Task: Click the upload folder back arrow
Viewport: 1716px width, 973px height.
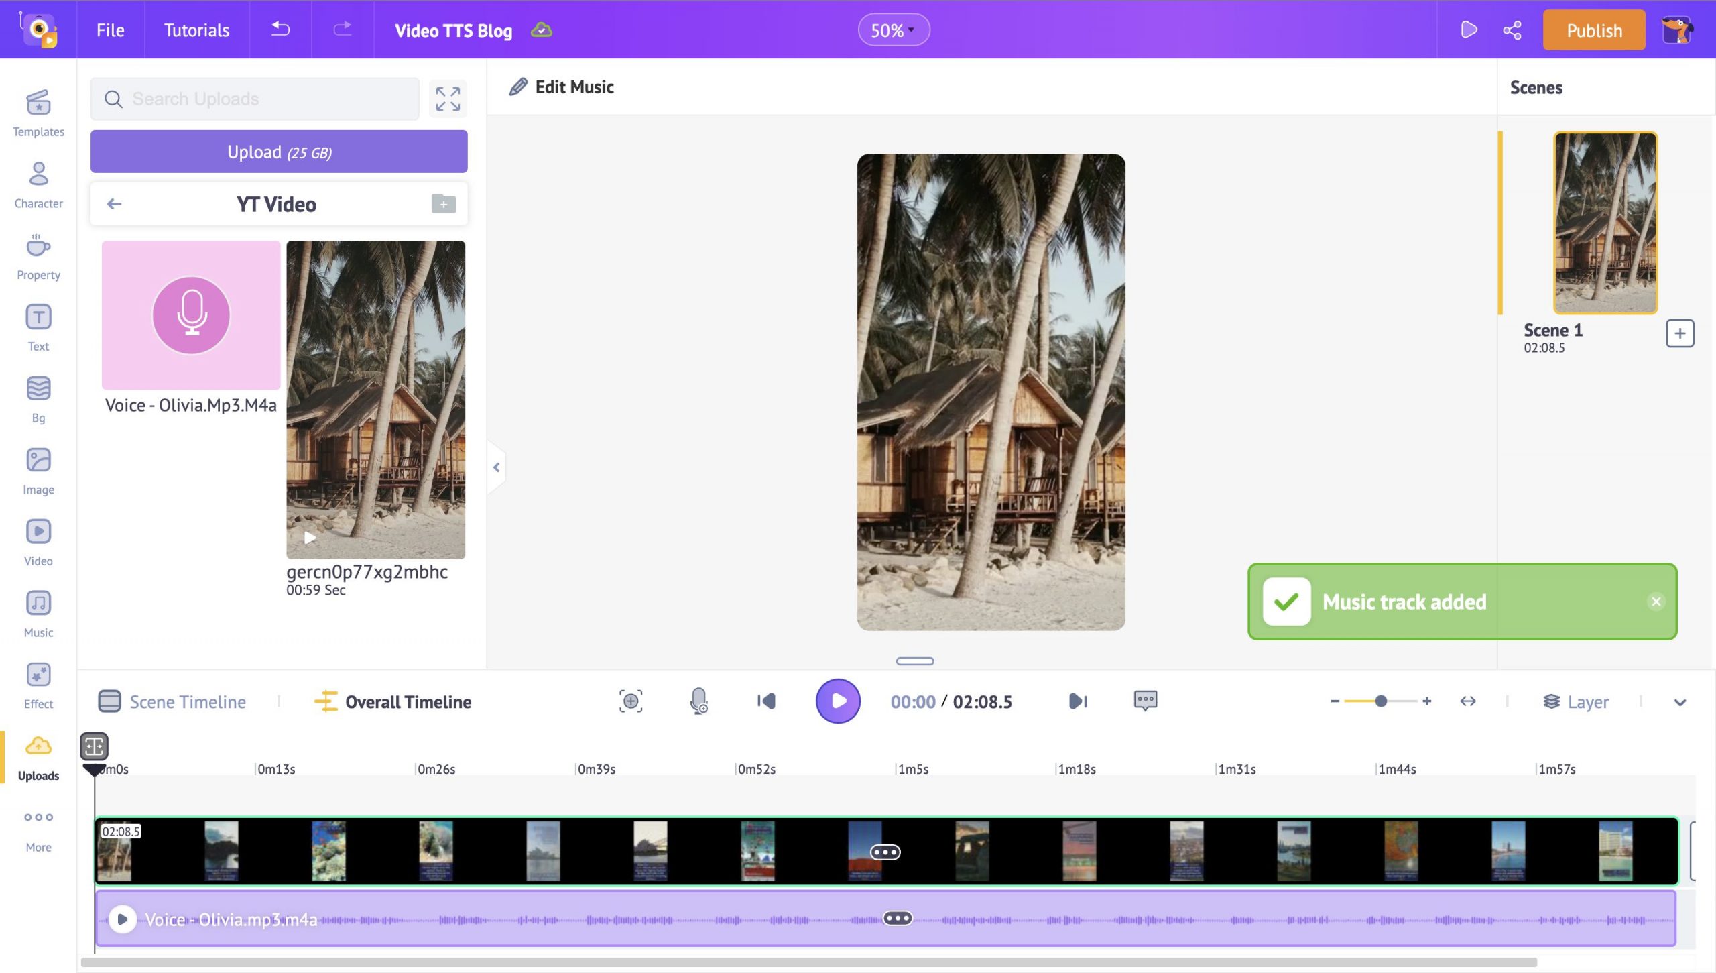Action: 115,204
